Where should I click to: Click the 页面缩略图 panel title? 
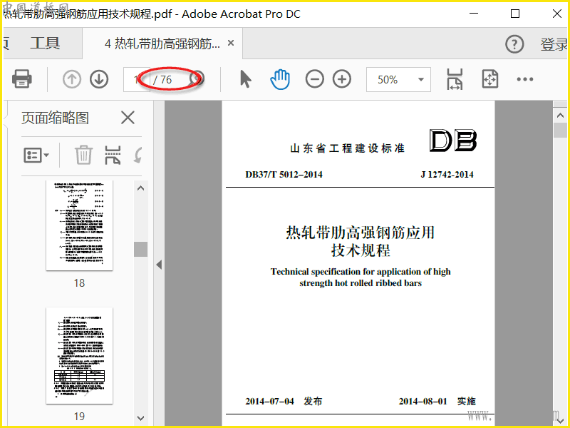click(x=56, y=118)
